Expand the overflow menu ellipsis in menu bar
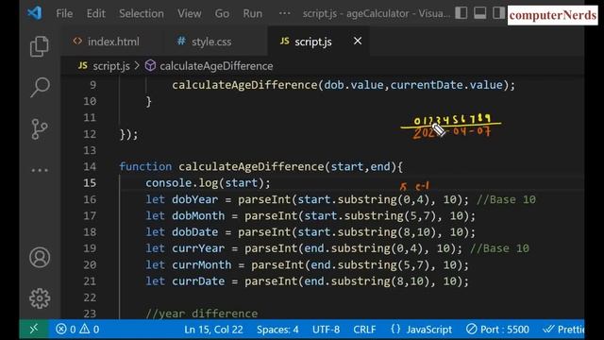Image resolution: width=604 pixels, height=340 pixels. (284, 13)
